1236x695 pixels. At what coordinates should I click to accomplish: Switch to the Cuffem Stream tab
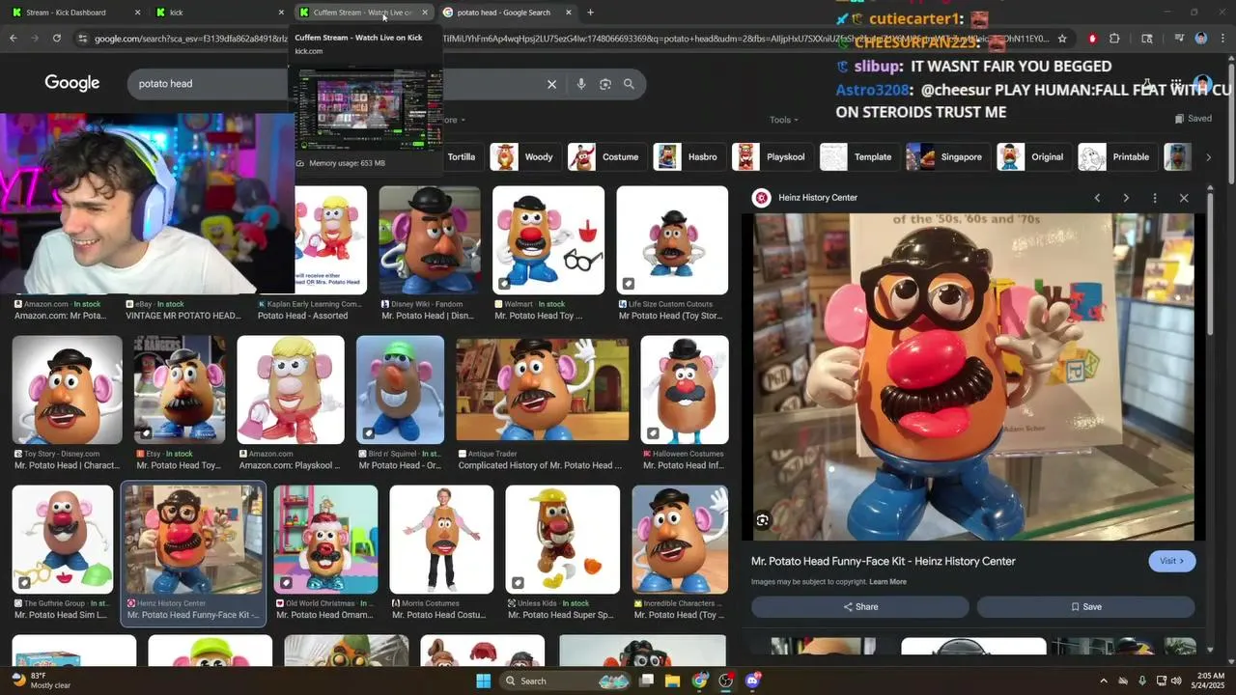tap(363, 13)
